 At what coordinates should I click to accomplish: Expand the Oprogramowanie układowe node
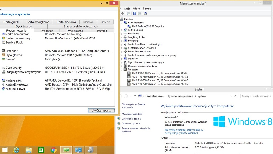point(122,66)
